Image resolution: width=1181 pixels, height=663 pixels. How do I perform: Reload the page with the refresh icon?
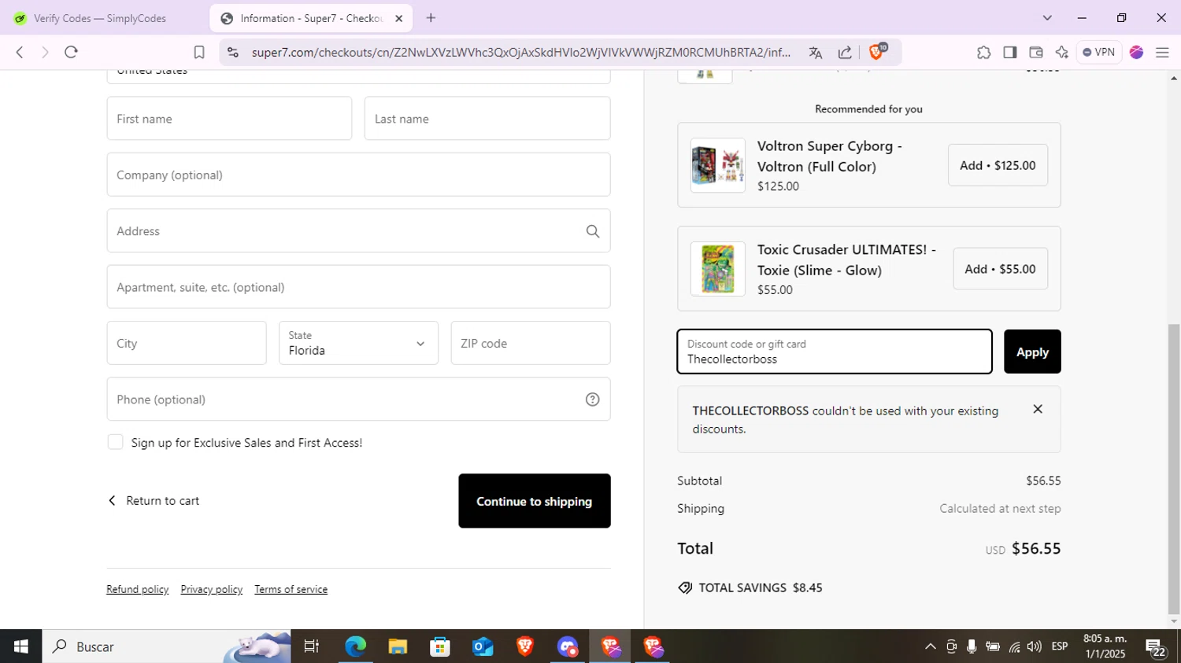click(72, 52)
